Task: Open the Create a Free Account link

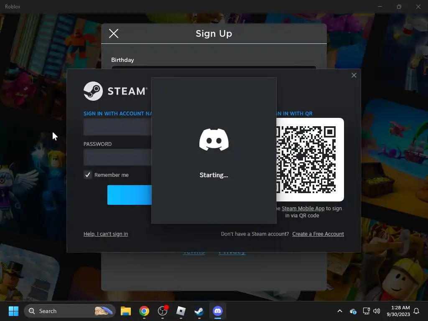Action: (x=318, y=234)
